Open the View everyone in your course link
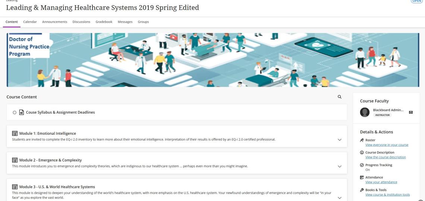The width and height of the screenshot is (425, 201). pos(387,145)
